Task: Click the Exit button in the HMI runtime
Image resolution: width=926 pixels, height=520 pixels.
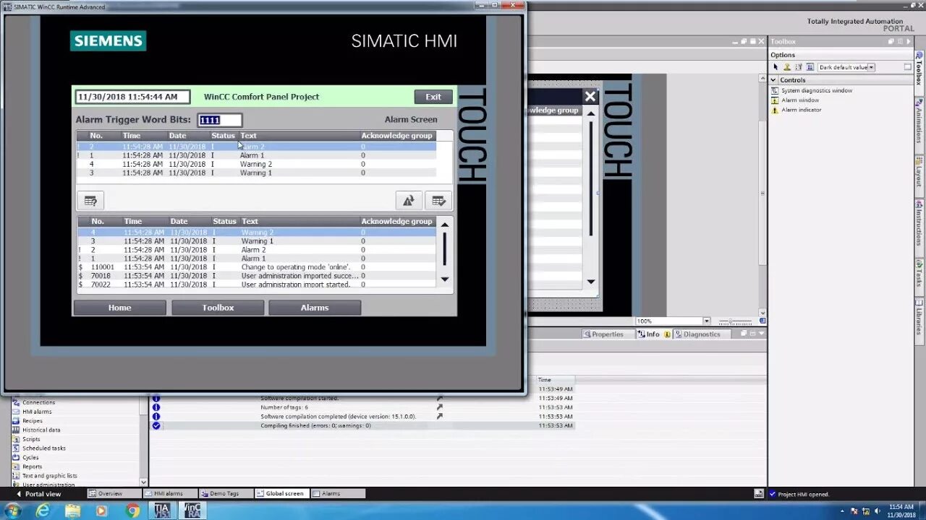Action: [433, 97]
